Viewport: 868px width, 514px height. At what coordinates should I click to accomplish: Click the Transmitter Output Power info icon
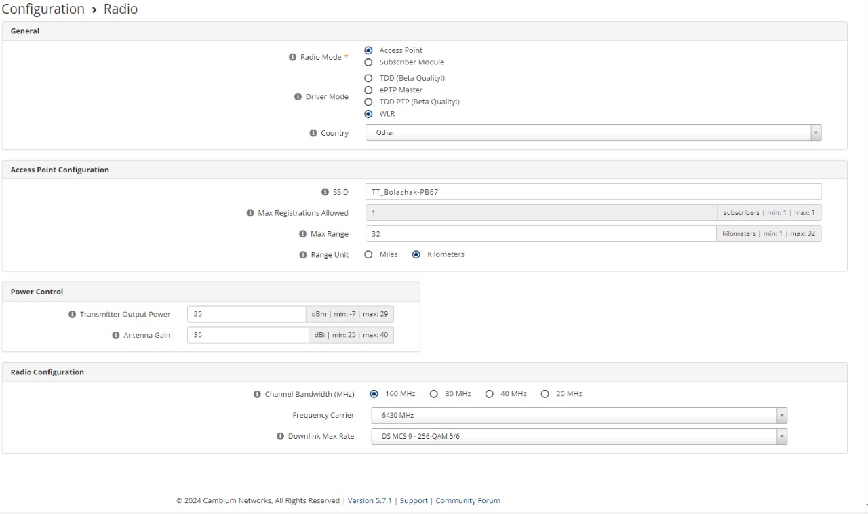point(73,315)
